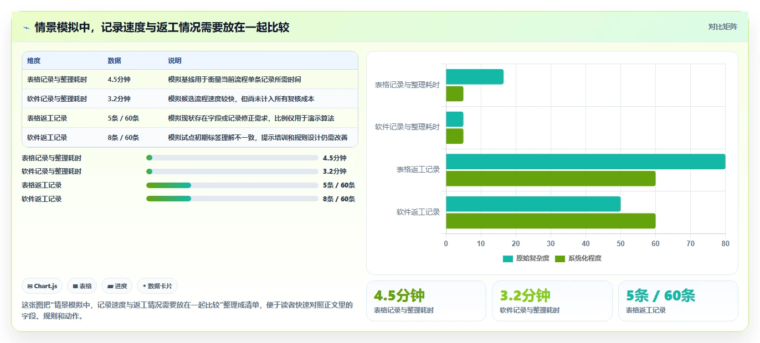
Task: Select the description starting 模拟试点初期标签理解不一致
Action: pos(258,138)
